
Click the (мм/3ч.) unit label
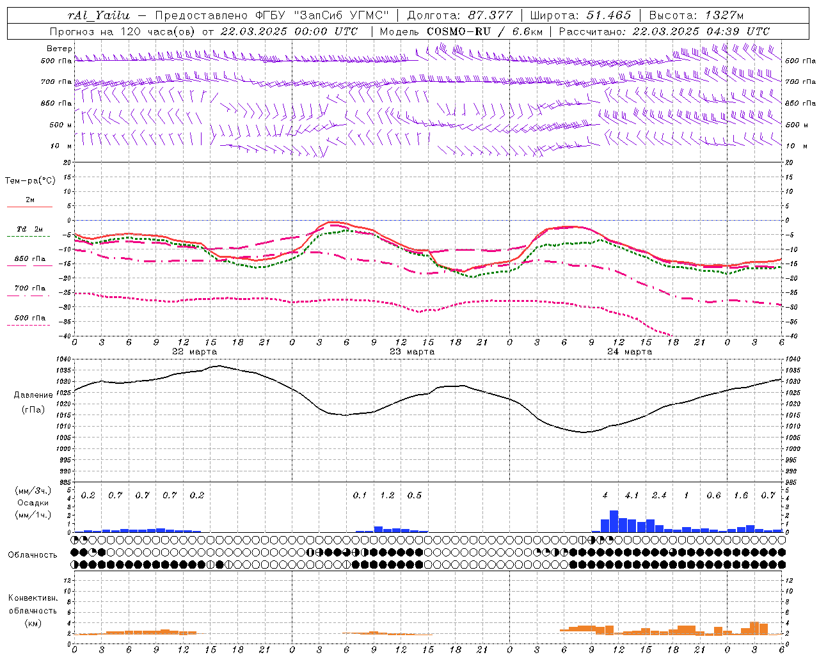tap(33, 491)
